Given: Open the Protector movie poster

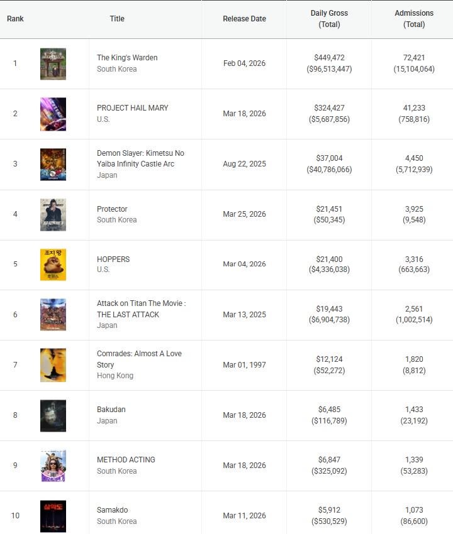Looking at the screenshot, I should 53,214.
